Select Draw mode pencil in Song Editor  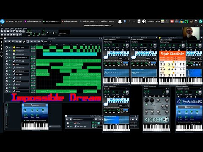click(24, 41)
